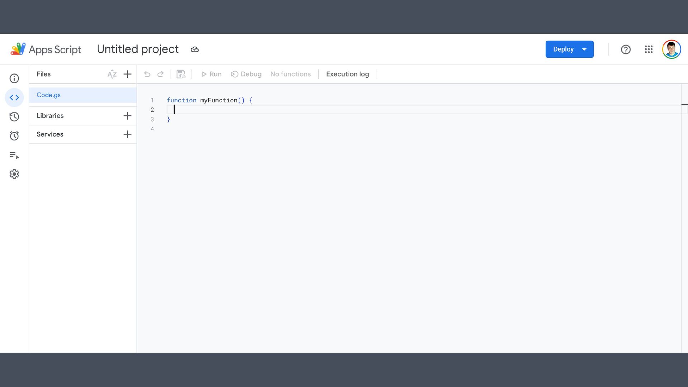
Task: Open Project Settings gear icon
Action: (14, 174)
